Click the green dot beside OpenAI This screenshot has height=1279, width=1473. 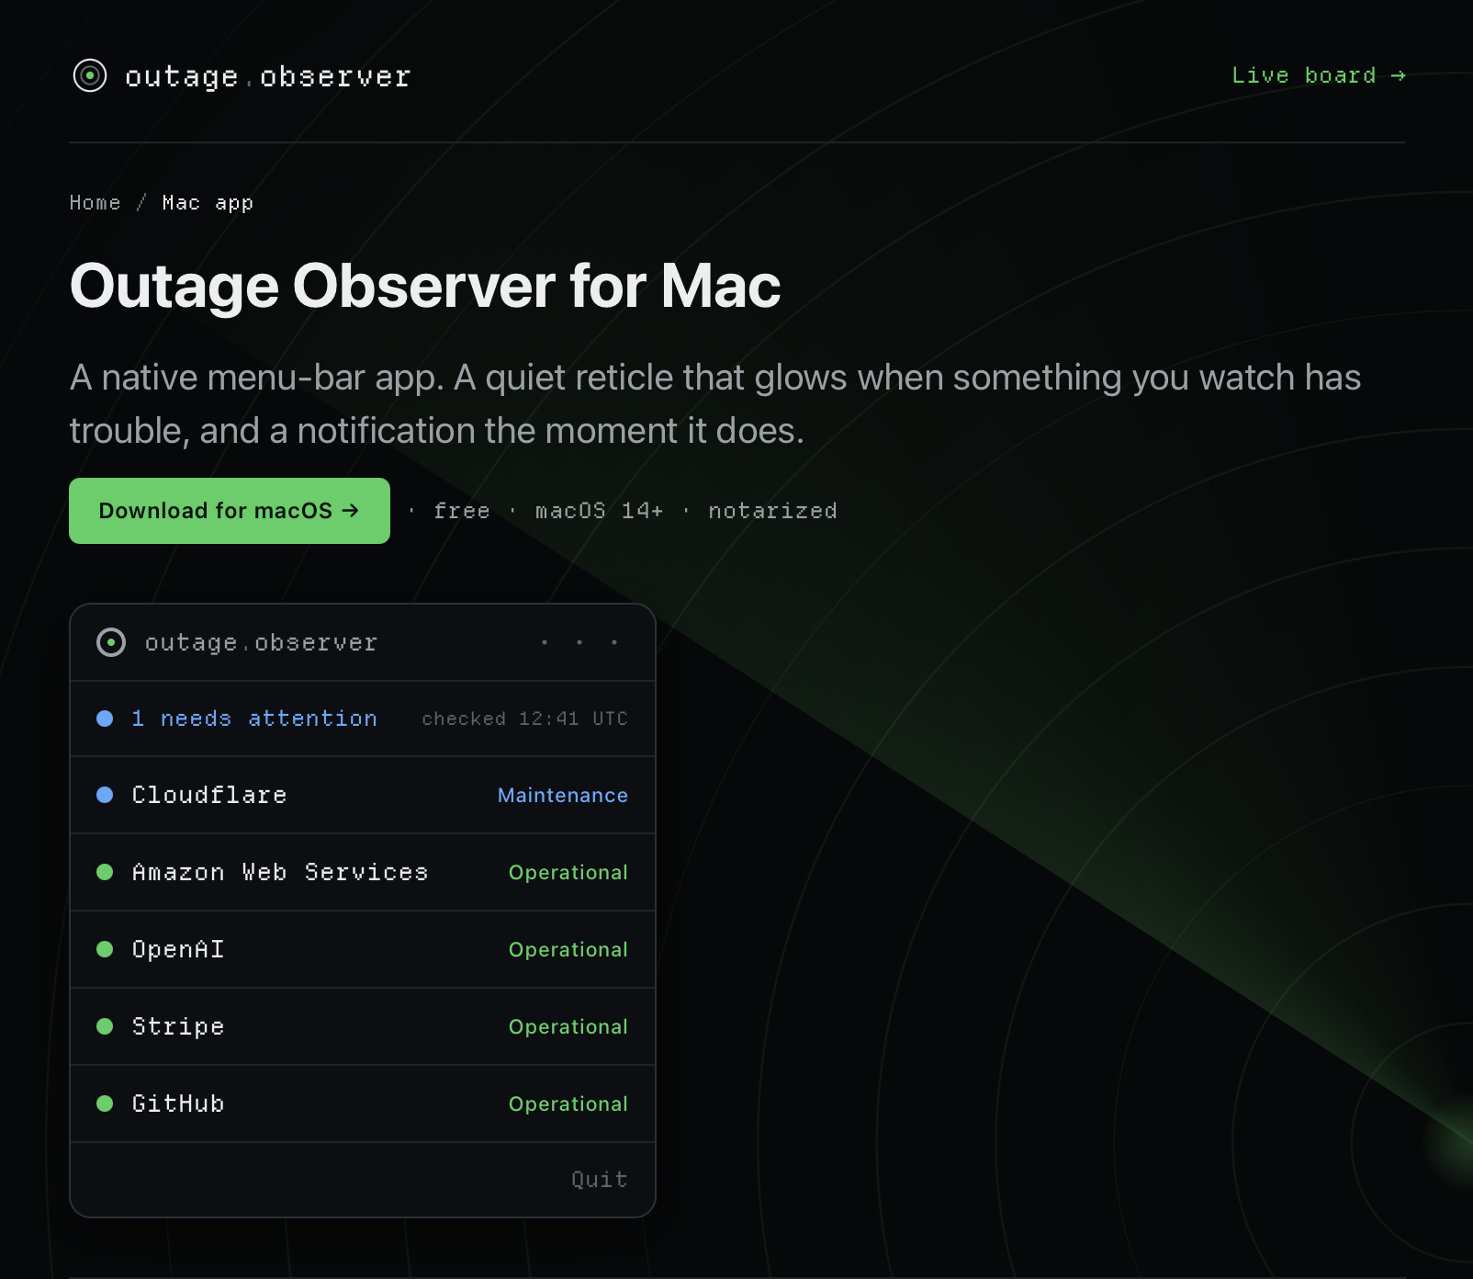coord(105,949)
